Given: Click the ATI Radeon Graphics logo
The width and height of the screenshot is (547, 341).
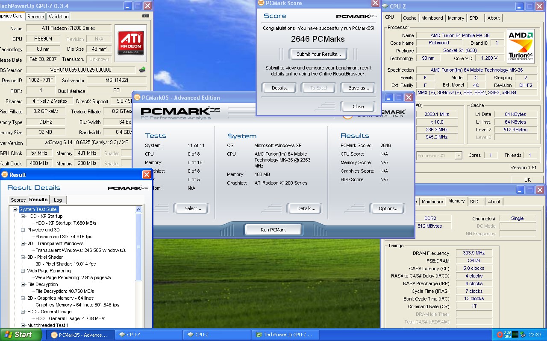Looking at the screenshot, I should pyautogui.click(x=131, y=43).
